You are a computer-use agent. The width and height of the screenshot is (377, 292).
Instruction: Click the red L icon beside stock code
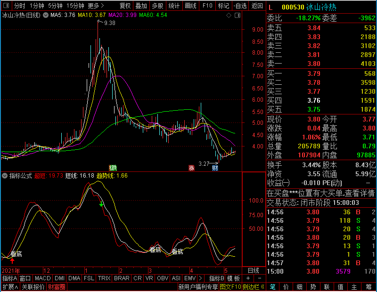(270, 8)
